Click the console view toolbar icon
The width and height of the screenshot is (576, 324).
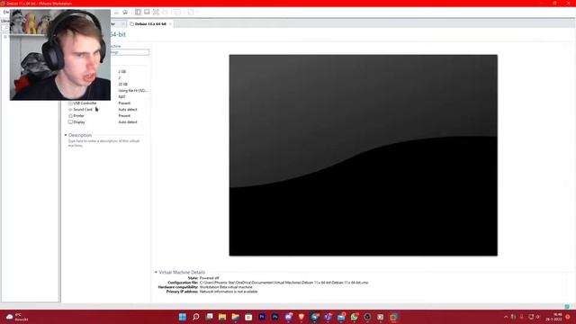147,12
